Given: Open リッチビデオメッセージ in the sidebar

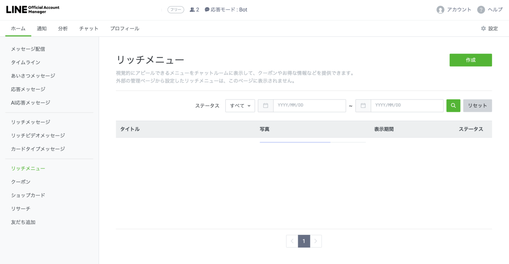Looking at the screenshot, I should 38,136.
